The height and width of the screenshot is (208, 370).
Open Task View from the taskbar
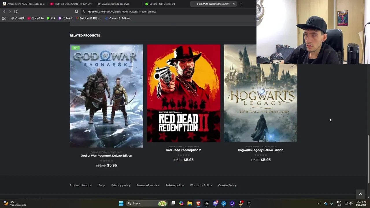(x=173, y=203)
